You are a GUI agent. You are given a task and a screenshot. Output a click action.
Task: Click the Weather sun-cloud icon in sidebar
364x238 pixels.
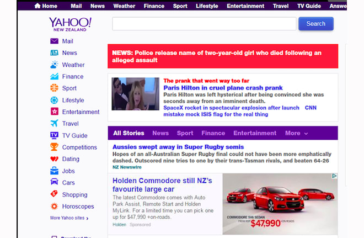[x=54, y=65]
